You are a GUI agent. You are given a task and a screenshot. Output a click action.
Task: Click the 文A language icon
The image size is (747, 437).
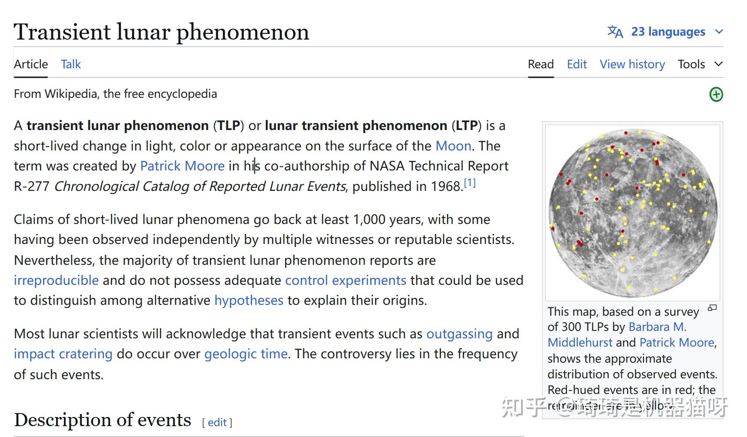point(615,32)
